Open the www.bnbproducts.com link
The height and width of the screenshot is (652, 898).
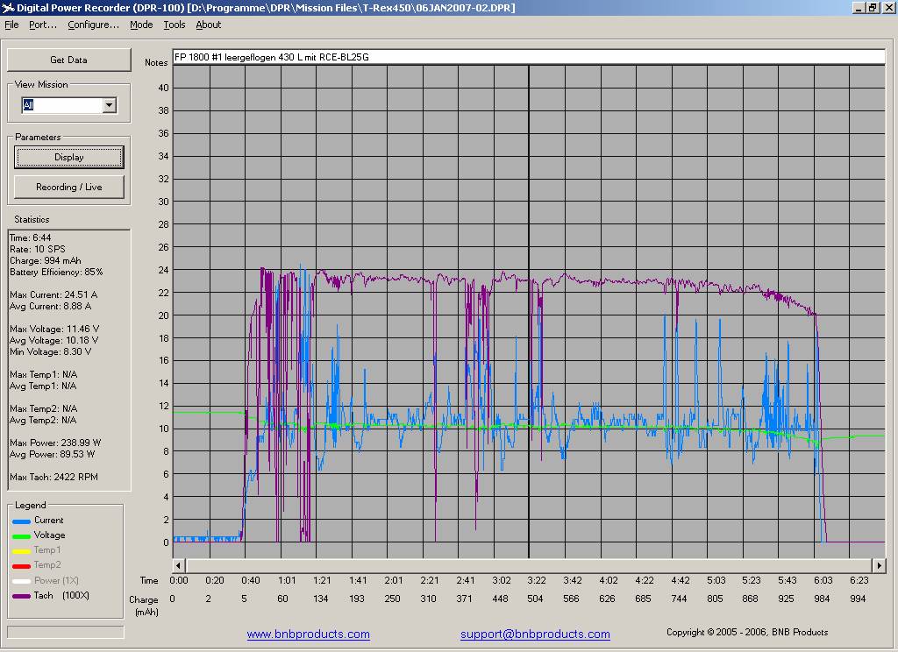pos(308,634)
